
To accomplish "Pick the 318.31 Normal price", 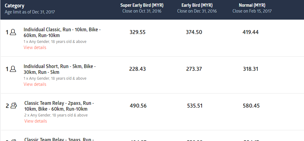I will [251, 69].
